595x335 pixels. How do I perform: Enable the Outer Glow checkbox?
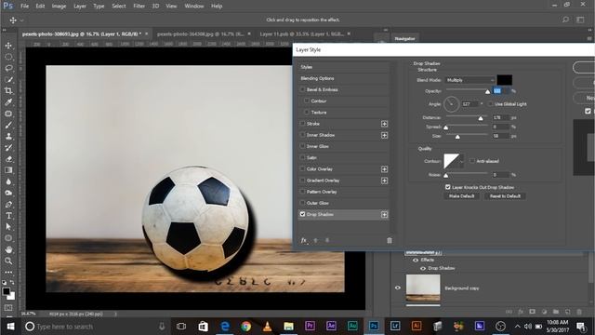[x=302, y=203]
